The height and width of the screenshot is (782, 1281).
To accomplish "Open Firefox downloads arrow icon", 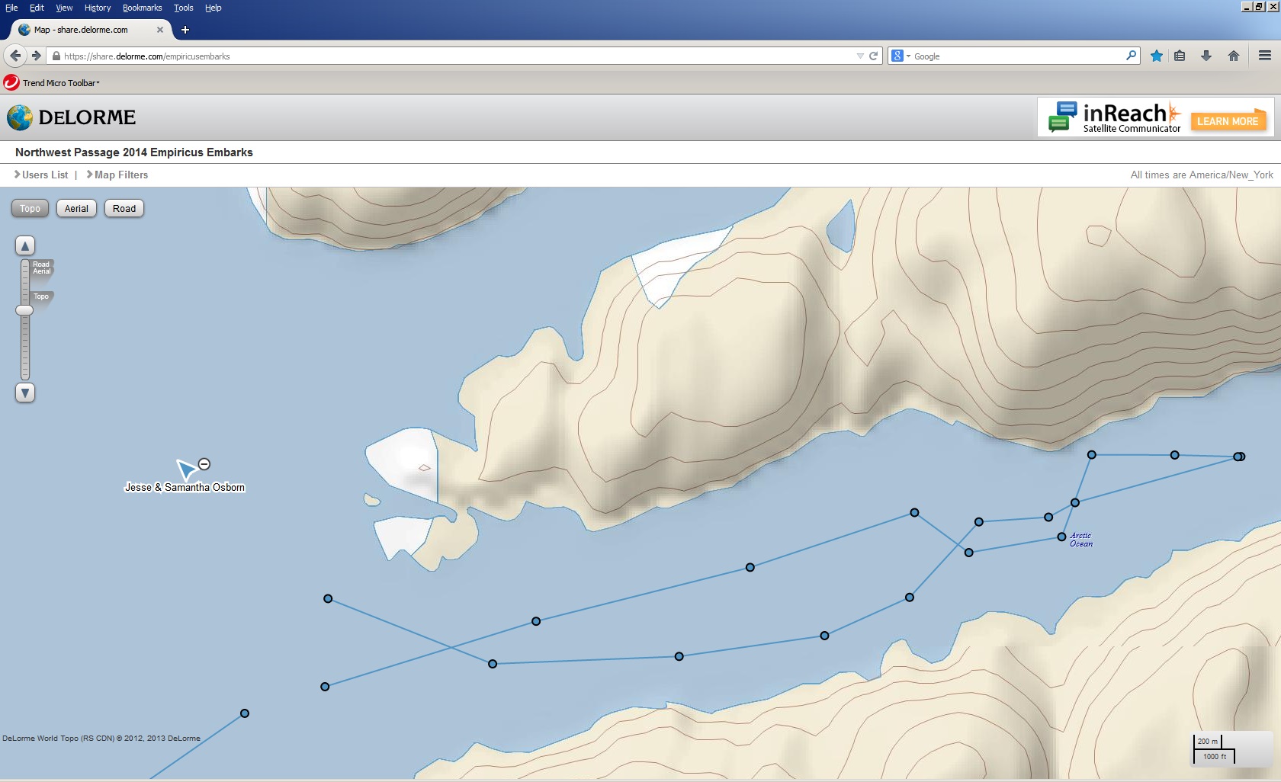I will [x=1206, y=56].
